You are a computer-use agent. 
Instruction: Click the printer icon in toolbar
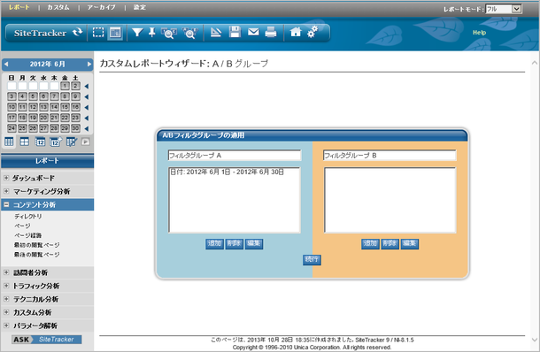[x=271, y=33]
